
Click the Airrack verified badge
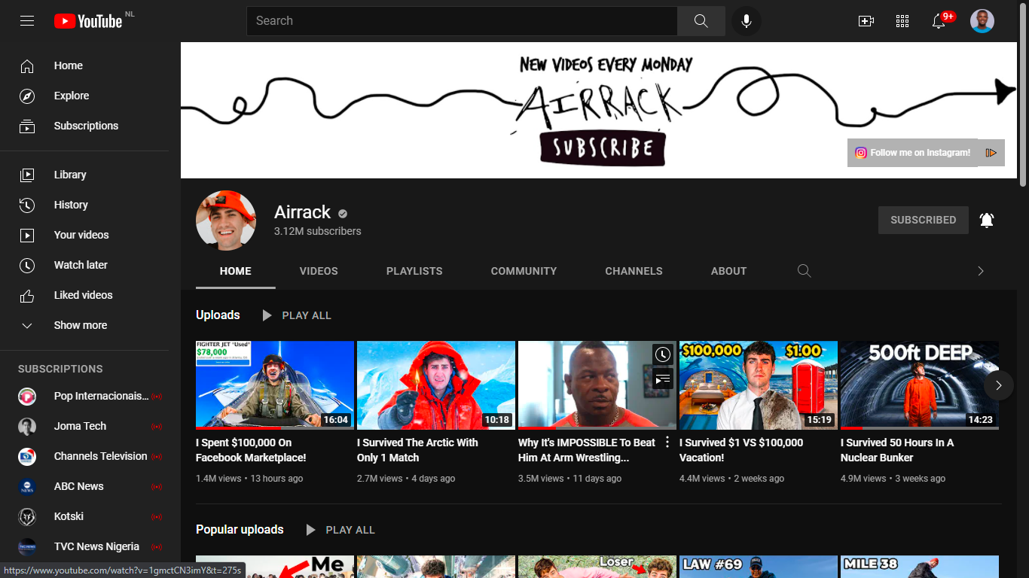point(343,214)
